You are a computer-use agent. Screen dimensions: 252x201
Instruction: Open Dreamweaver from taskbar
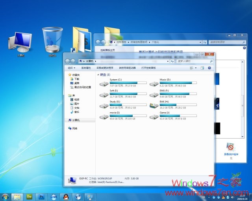[29, 197]
